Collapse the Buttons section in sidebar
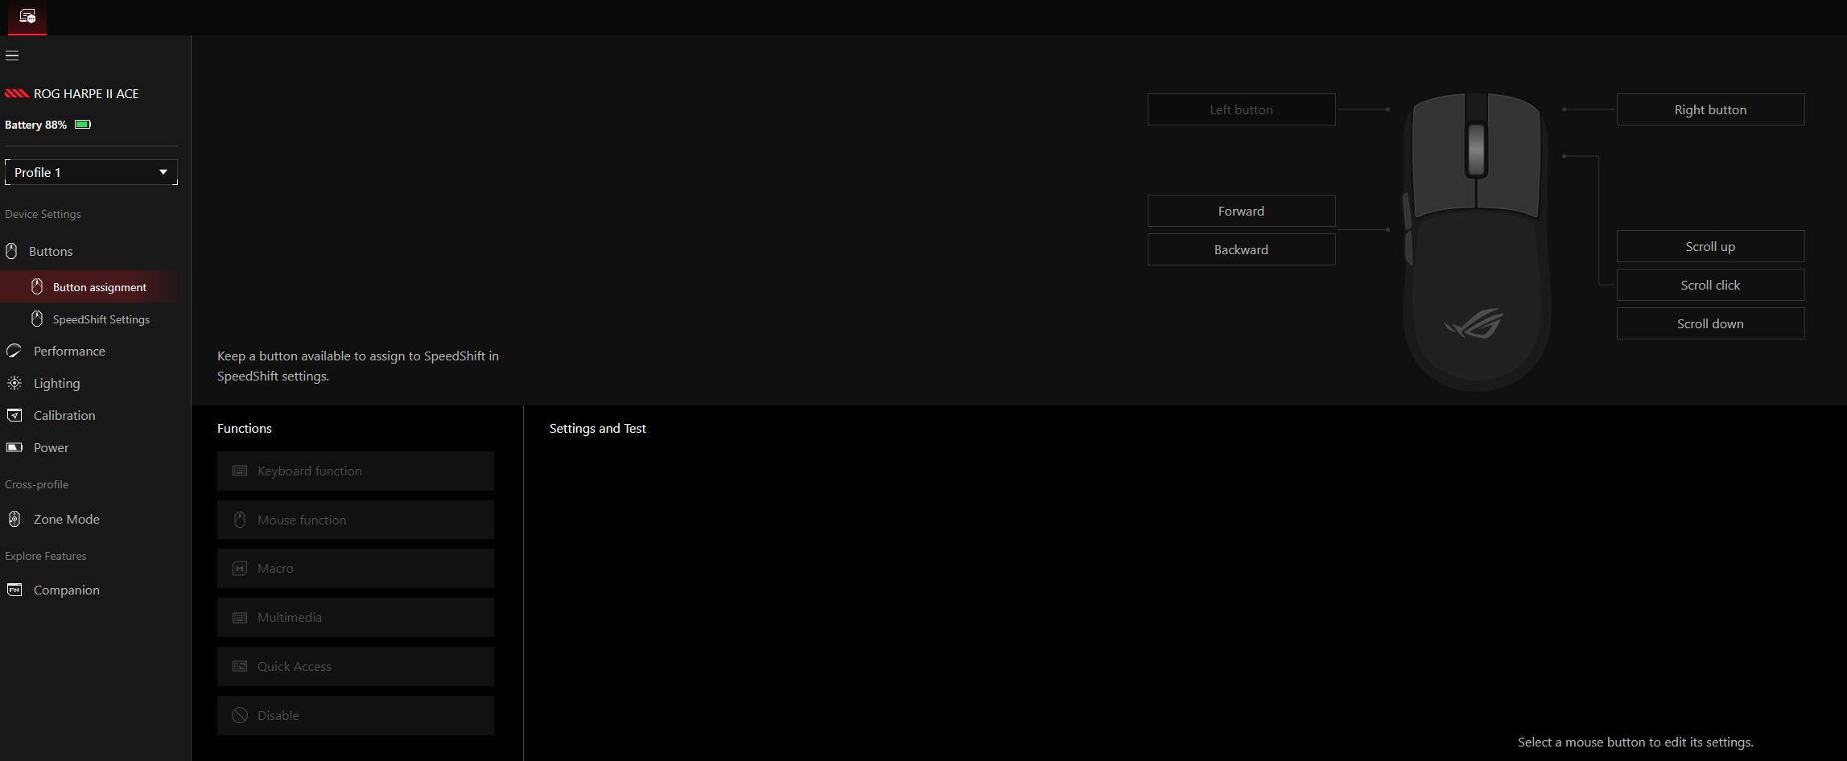The image size is (1847, 761). 51,252
